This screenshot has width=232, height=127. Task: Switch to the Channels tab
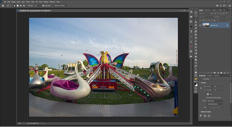tap(207, 10)
